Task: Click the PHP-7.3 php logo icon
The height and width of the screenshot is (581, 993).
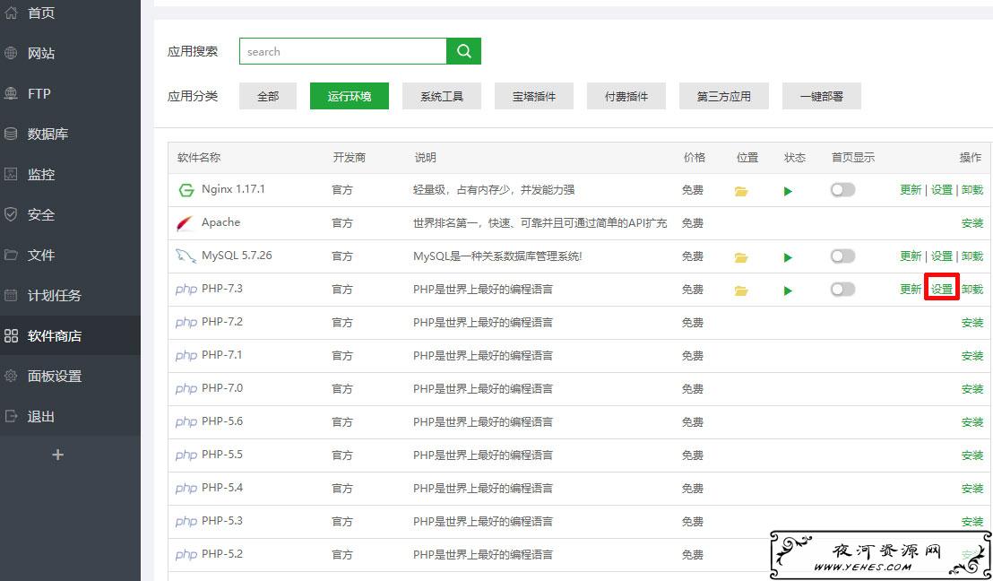Action: click(186, 290)
